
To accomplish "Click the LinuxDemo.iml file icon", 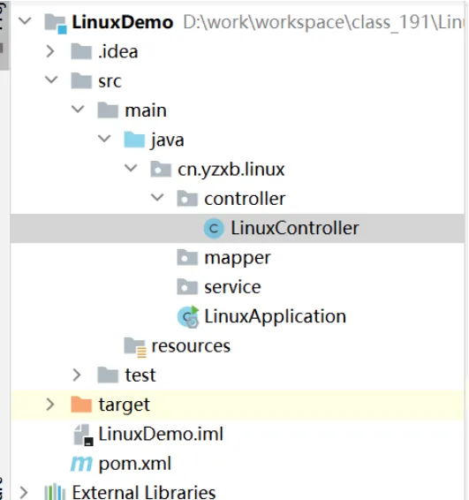I will (83, 435).
